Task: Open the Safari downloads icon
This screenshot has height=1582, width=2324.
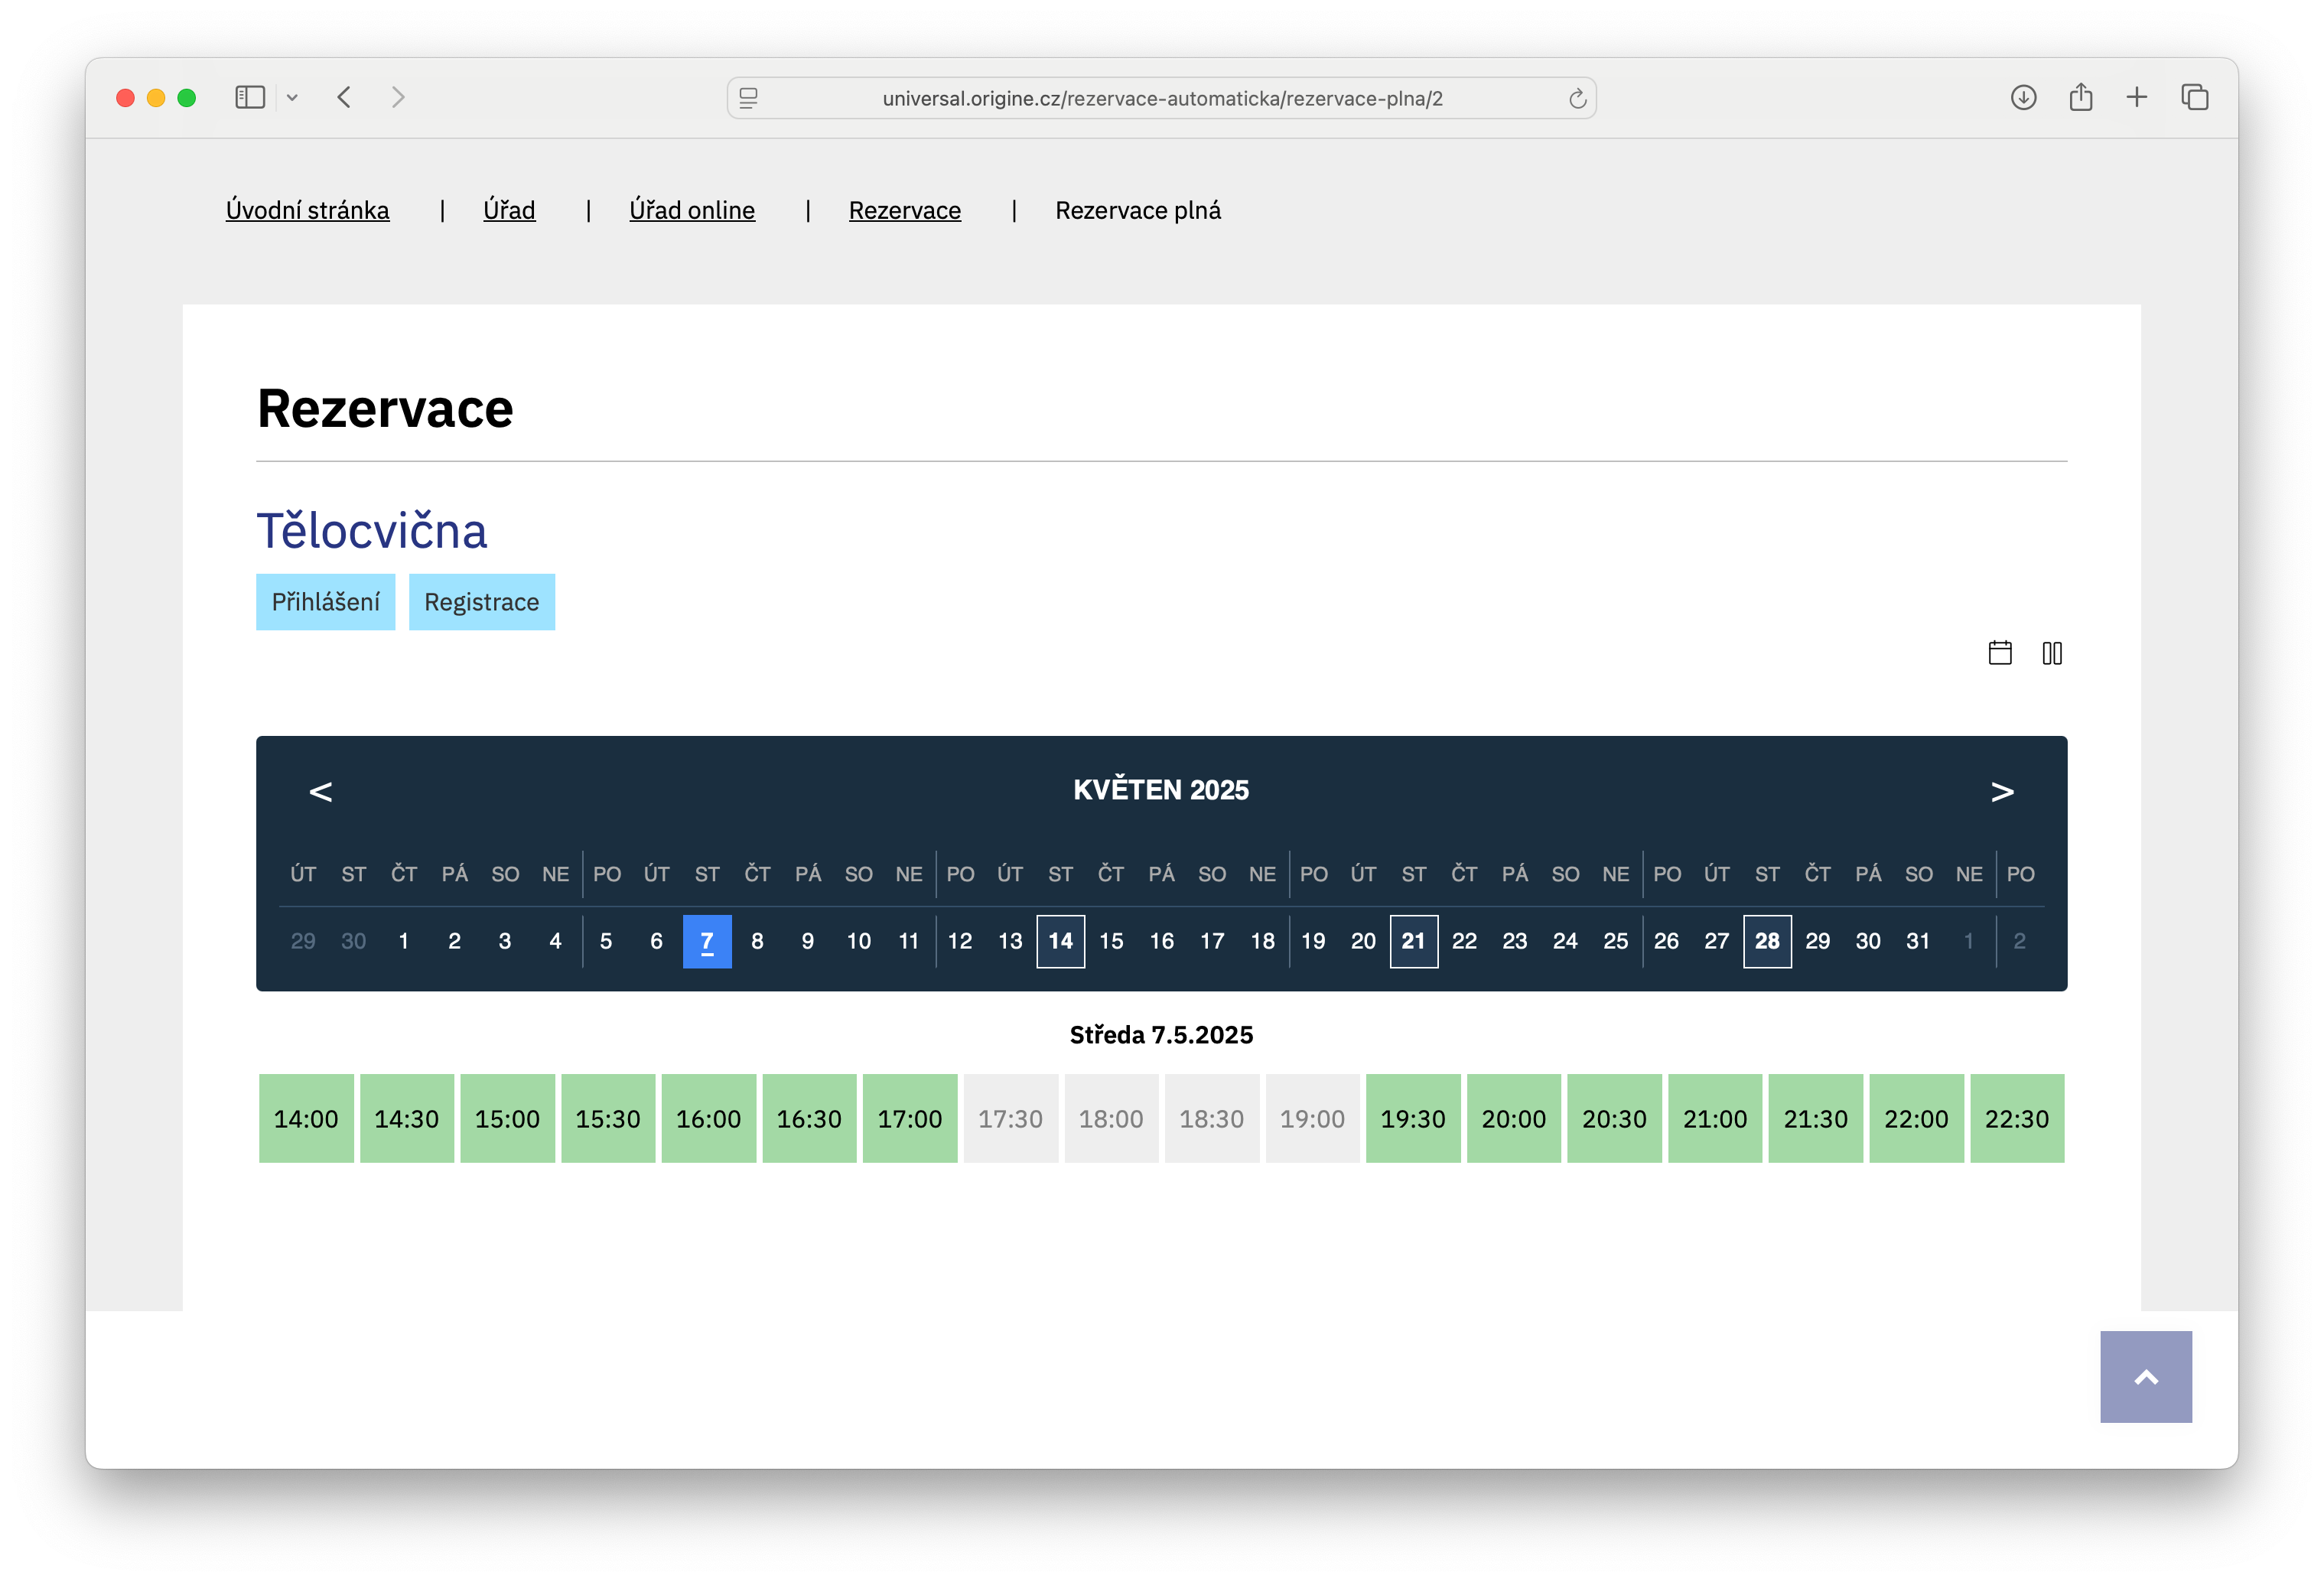Action: click(2023, 97)
